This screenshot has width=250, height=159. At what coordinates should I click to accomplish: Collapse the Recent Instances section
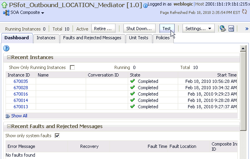(9, 58)
